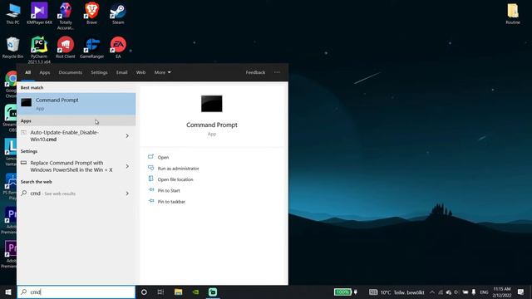Click ENG language indicator
532x299 pixels.
point(484,292)
